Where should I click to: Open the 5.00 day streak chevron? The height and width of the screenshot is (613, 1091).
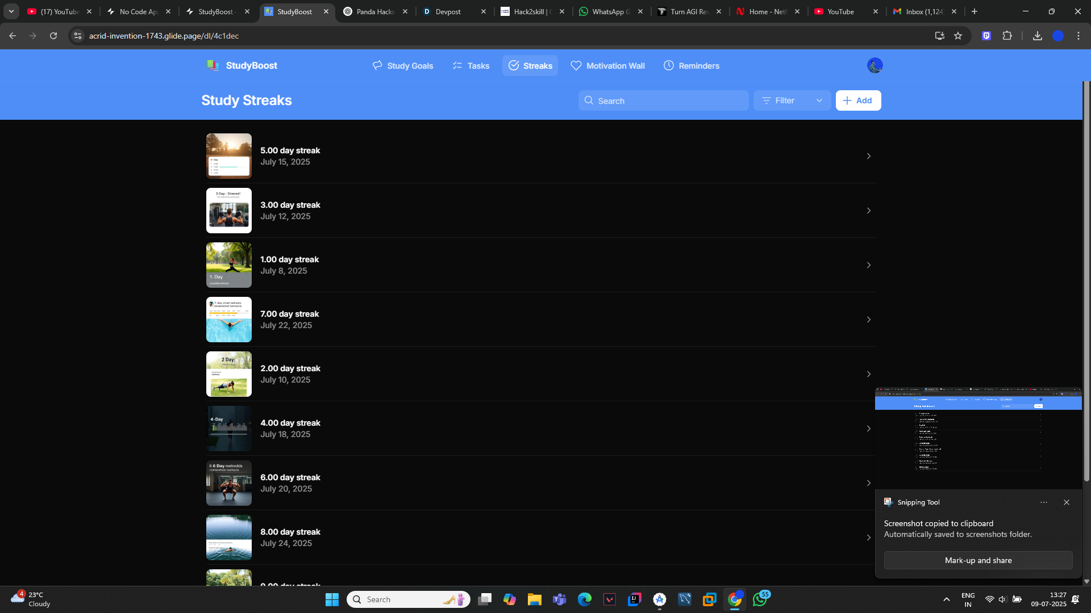pyautogui.click(x=868, y=156)
